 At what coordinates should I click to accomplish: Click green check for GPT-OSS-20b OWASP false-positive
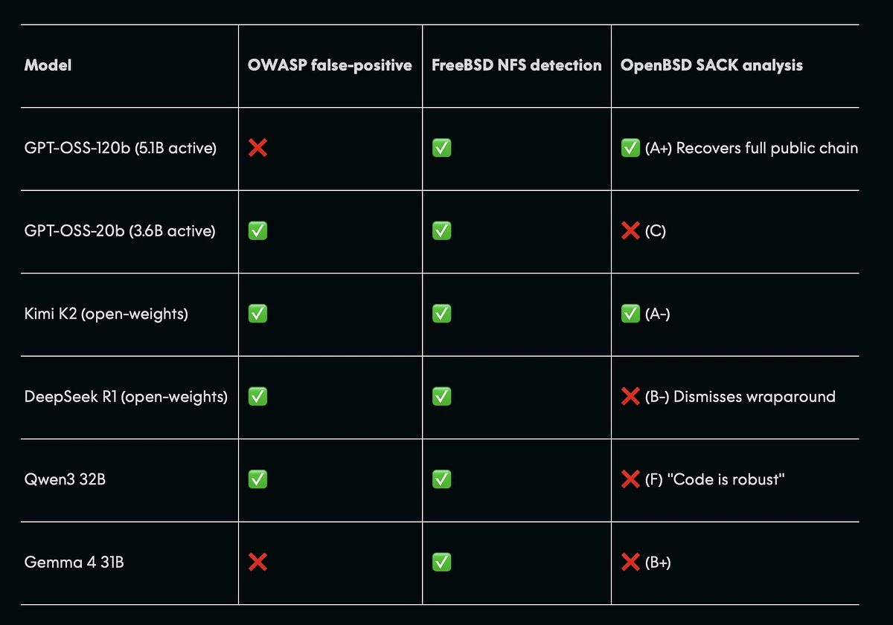(257, 231)
